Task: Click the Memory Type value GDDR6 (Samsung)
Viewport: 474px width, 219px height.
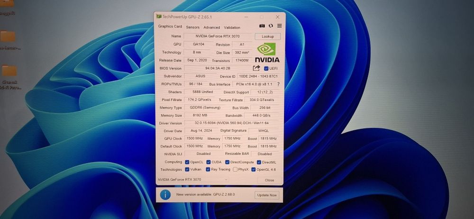Action: 205,108
